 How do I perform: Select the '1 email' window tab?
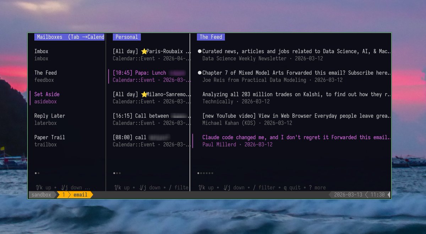click(x=75, y=195)
